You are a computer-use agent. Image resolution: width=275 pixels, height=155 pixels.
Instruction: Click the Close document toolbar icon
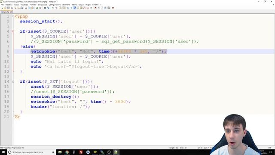(x=15, y=8)
